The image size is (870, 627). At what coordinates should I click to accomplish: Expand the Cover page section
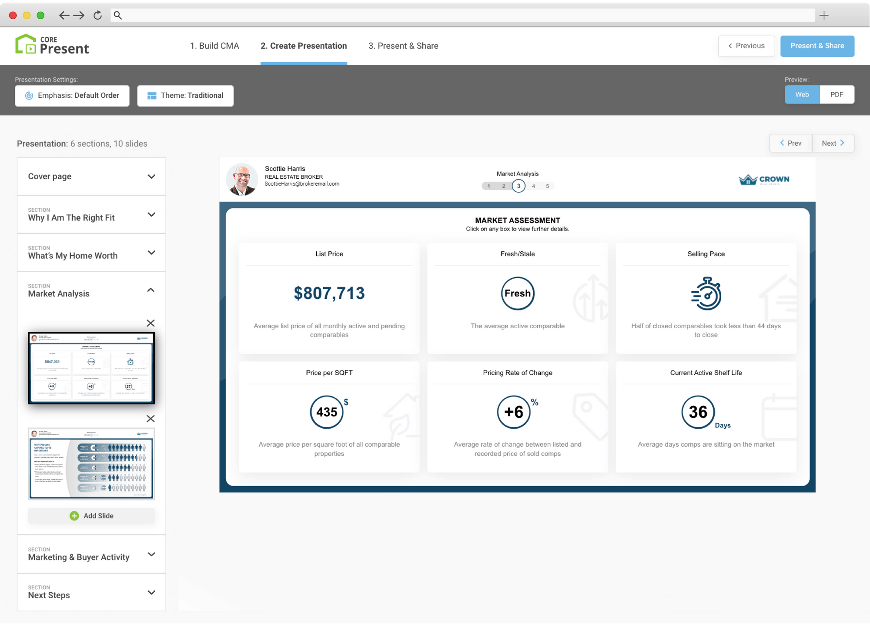pos(151,176)
